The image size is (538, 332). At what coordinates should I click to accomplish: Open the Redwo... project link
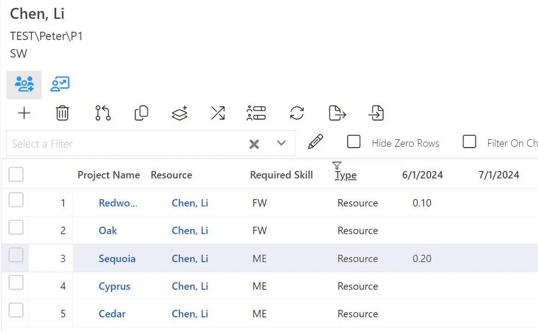click(x=118, y=203)
